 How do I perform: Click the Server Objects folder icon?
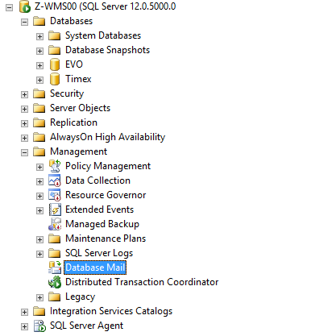39,108
